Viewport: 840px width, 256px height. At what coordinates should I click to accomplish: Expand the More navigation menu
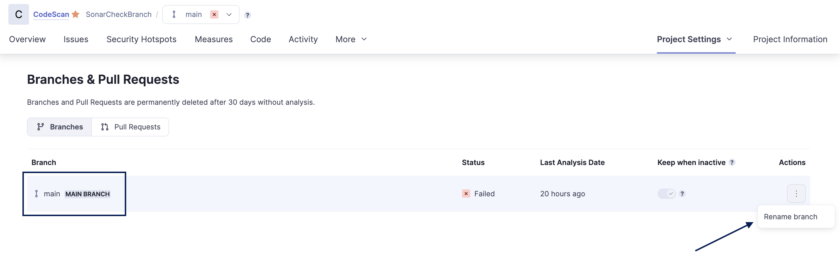[x=351, y=39]
